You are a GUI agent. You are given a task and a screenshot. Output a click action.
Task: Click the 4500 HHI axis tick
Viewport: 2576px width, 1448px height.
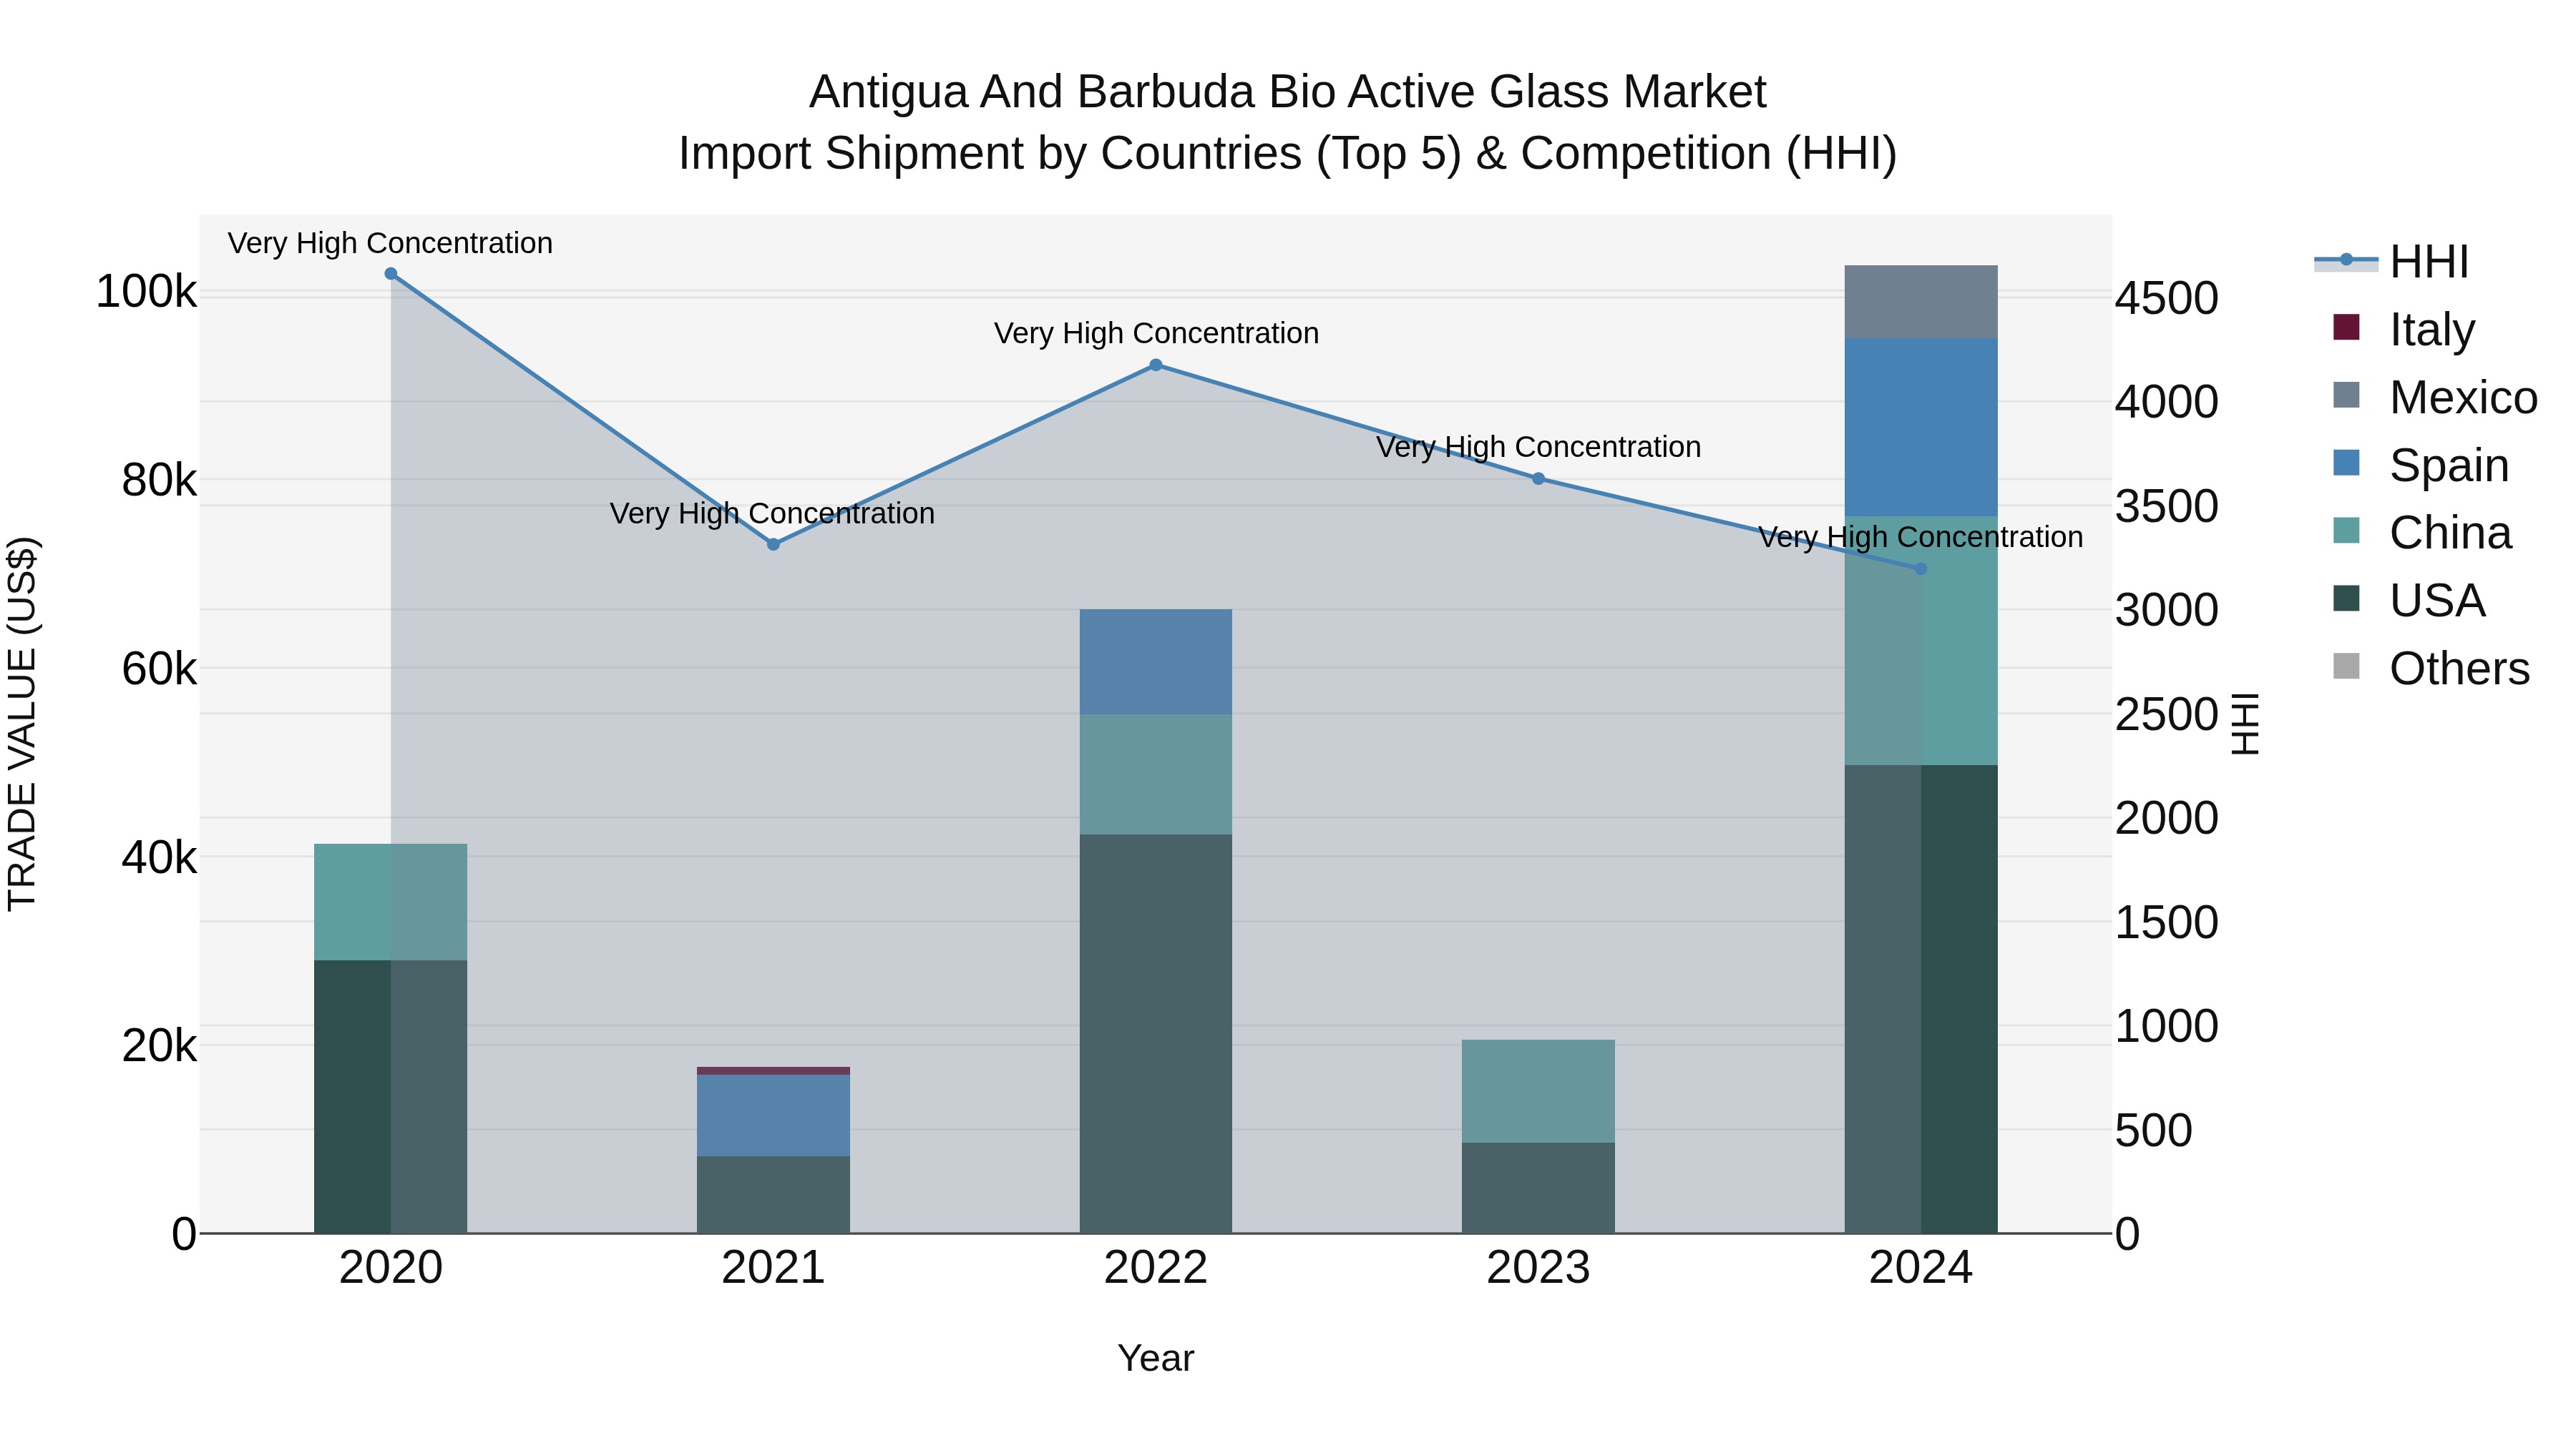pyautogui.click(x=2167, y=299)
